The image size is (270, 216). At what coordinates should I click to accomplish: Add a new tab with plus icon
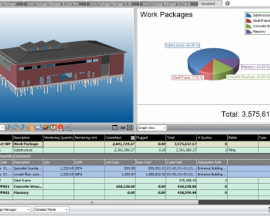[227, 3]
